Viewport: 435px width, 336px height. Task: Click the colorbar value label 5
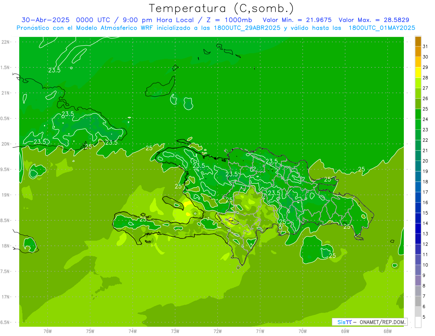[424, 317]
